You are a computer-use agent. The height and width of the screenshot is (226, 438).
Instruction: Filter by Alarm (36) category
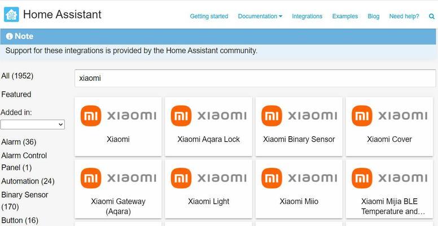coord(19,142)
